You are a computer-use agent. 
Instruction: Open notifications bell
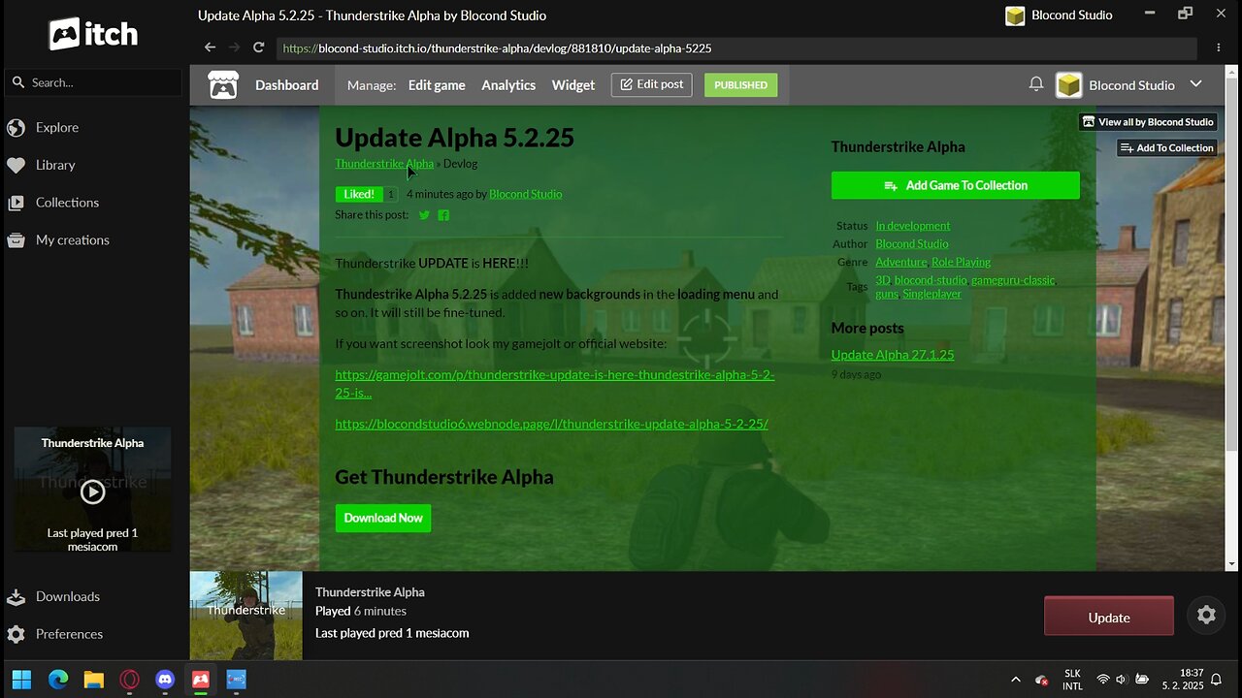coord(1036,84)
